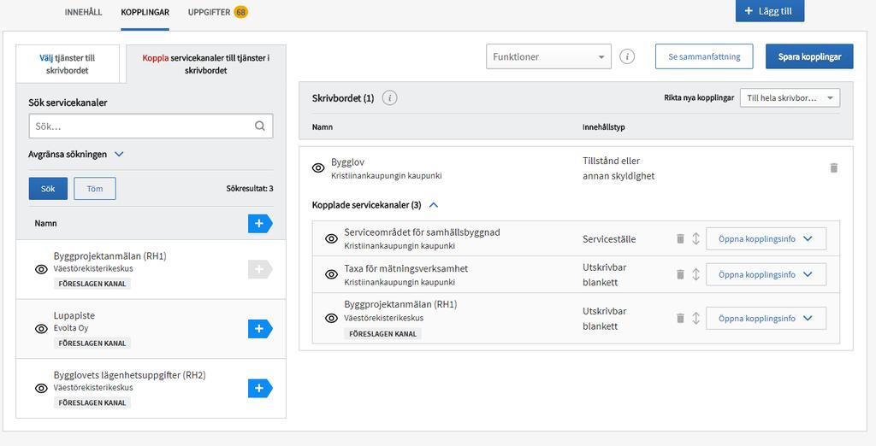This screenshot has width=876, height=446.
Task: Click disabled plus arrow for Byggprojektanmälan (RH1) result
Action: click(x=260, y=269)
